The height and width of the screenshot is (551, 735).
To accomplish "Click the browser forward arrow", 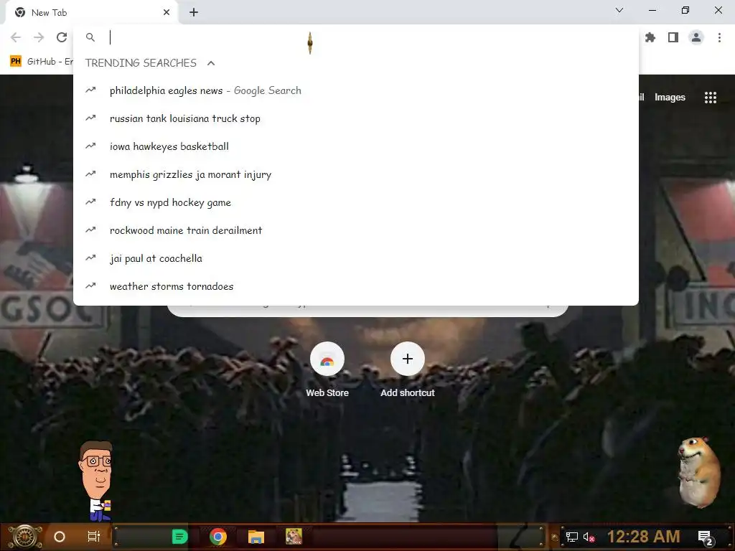I will (39, 37).
